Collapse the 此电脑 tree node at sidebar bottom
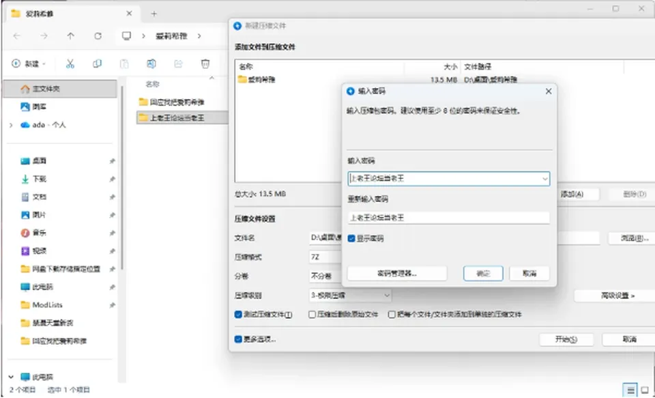This screenshot has height=398, width=655. coord(11,377)
